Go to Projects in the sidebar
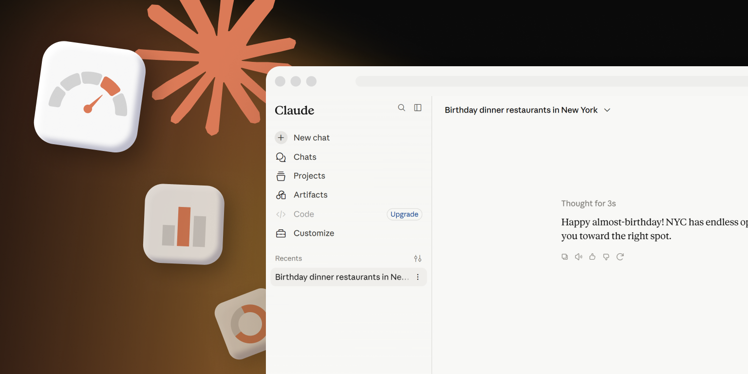This screenshot has height=374, width=748. click(309, 176)
